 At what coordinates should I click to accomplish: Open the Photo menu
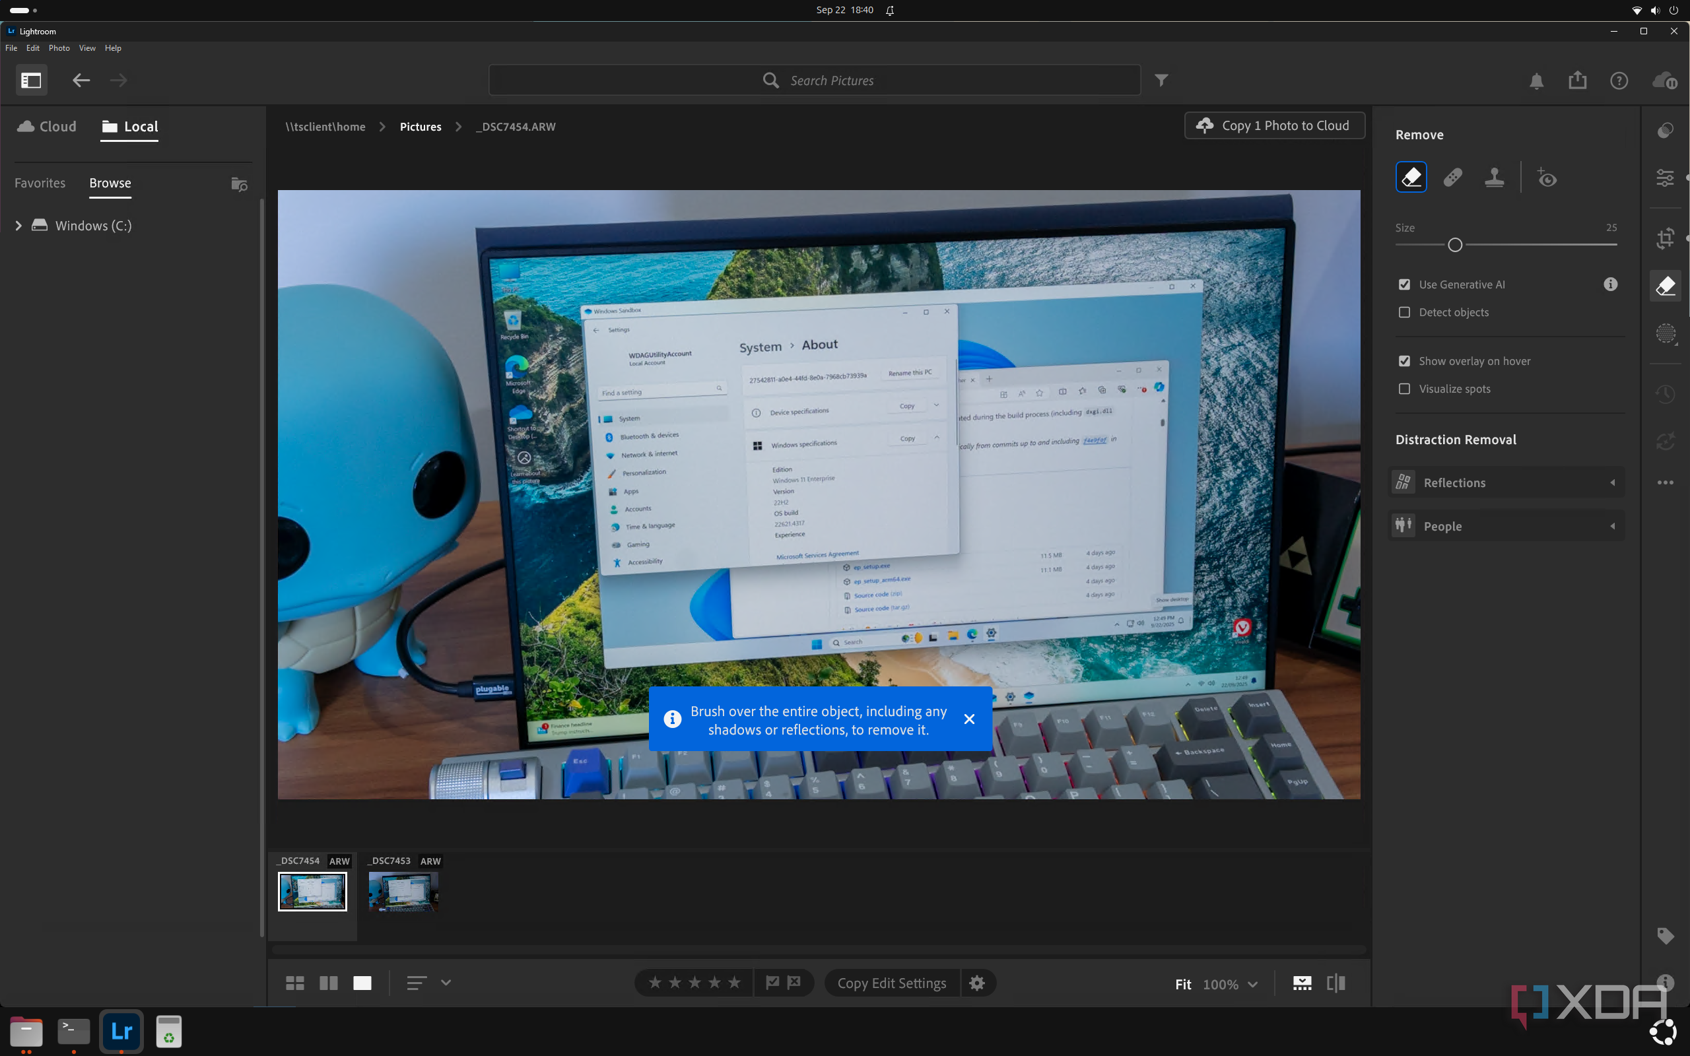(59, 48)
